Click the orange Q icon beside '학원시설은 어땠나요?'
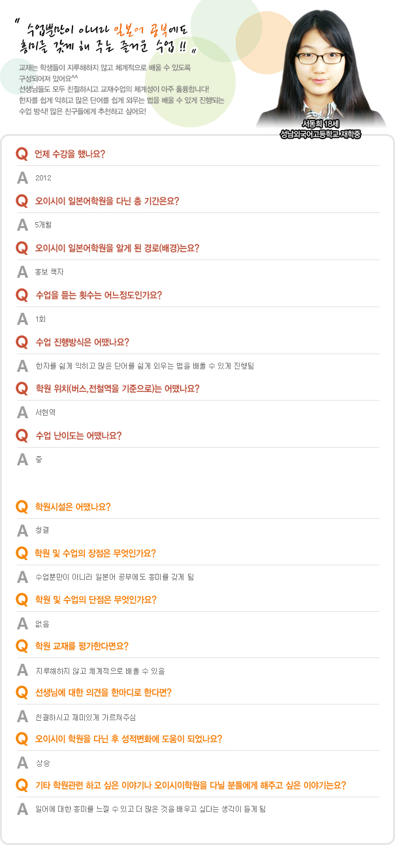The width and height of the screenshot is (395, 845). click(x=22, y=506)
